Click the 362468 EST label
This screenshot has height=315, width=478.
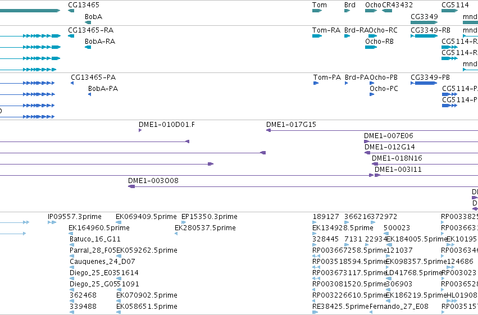pos(83,295)
